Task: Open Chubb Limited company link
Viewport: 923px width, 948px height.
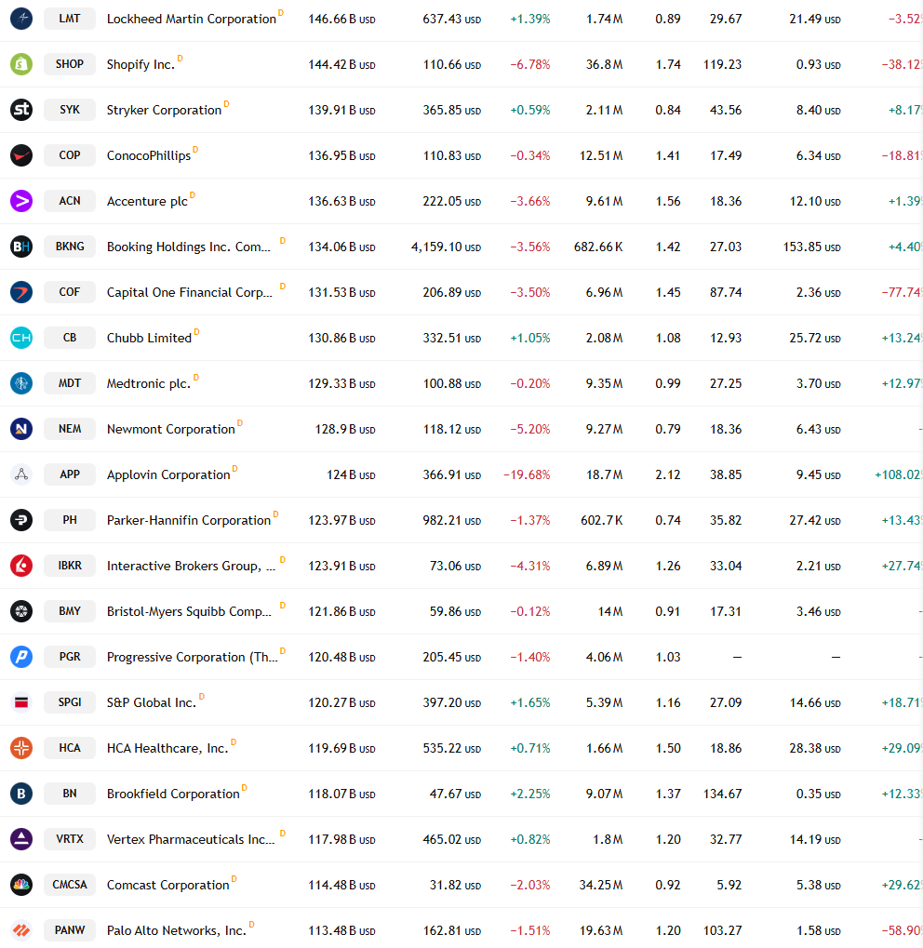Action: point(149,338)
